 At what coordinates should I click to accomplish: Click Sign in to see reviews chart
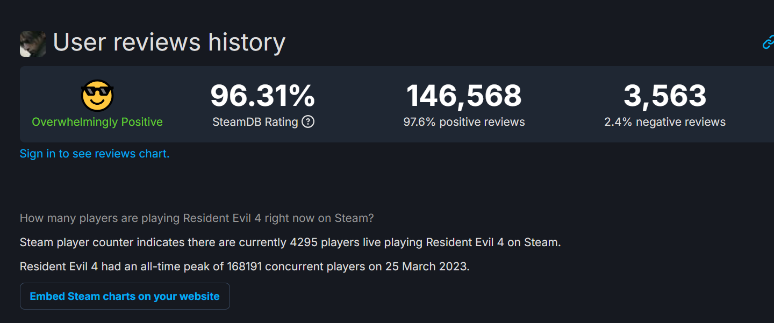tap(94, 154)
